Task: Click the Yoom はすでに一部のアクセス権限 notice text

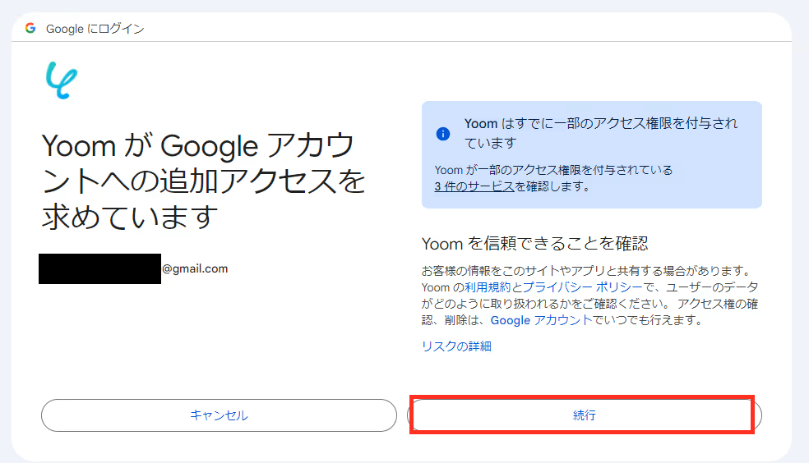Action: click(x=601, y=133)
